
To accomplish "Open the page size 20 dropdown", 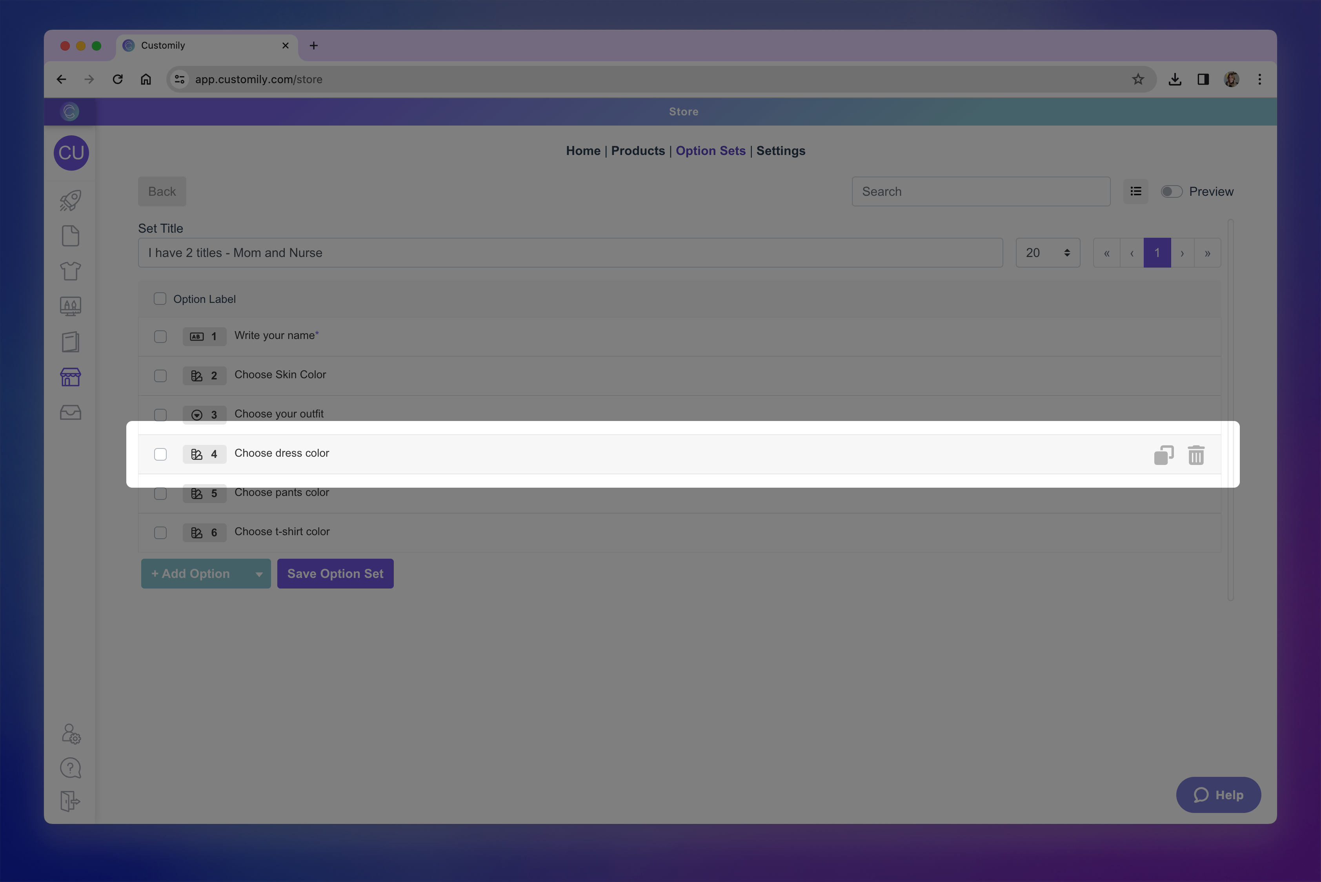I will pyautogui.click(x=1047, y=253).
